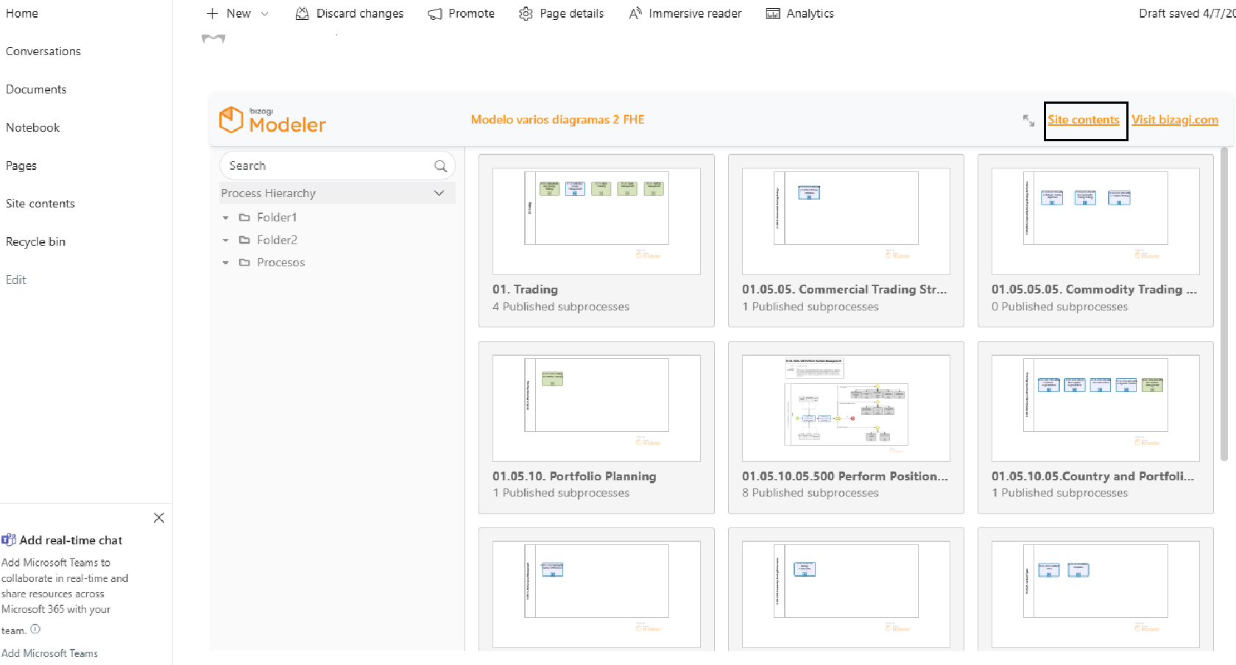Open Documents in left navigation

coord(36,90)
